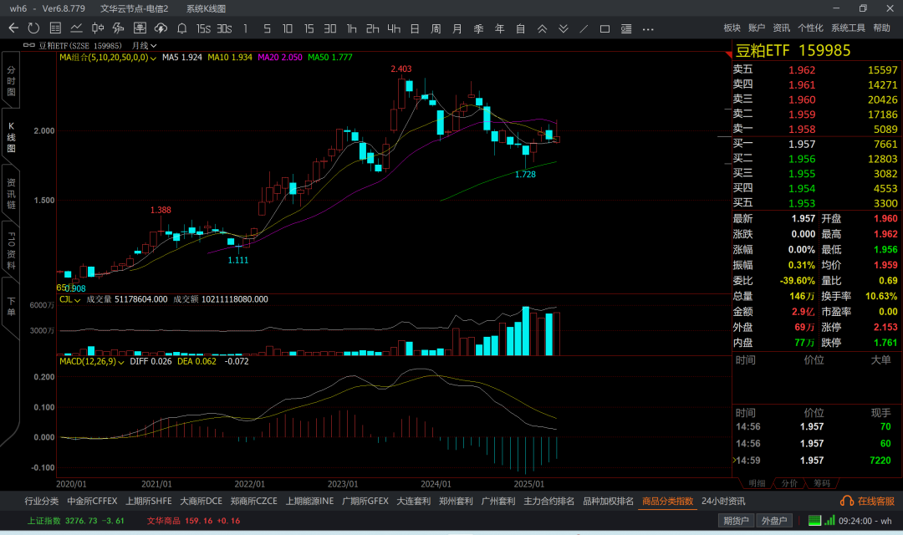Select the trend line drawing tool

click(584, 28)
